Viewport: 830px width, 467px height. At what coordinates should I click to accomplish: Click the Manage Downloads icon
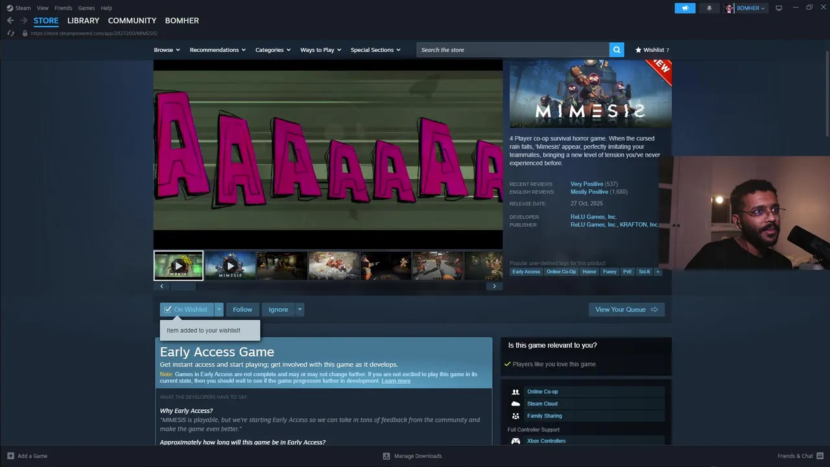click(x=386, y=456)
